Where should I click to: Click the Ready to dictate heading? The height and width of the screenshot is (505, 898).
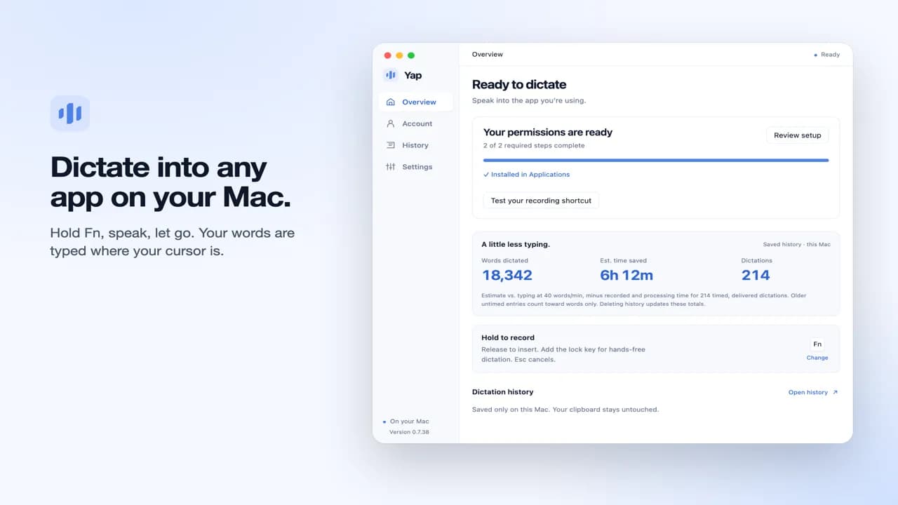coord(519,85)
